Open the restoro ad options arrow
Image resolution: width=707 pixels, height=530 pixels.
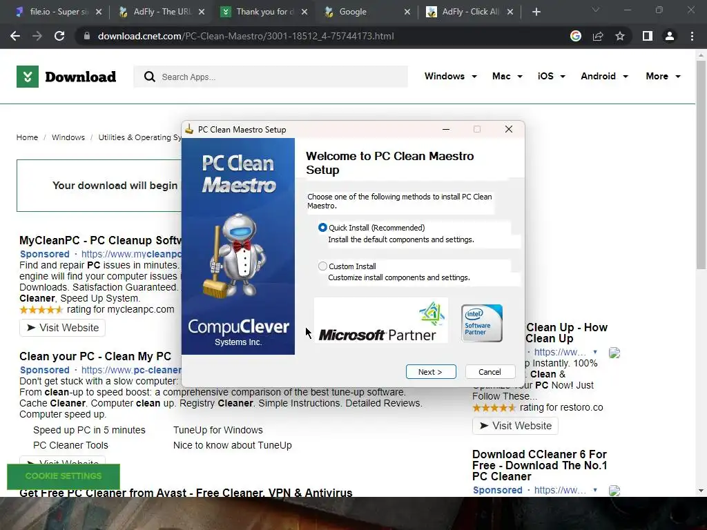click(595, 352)
